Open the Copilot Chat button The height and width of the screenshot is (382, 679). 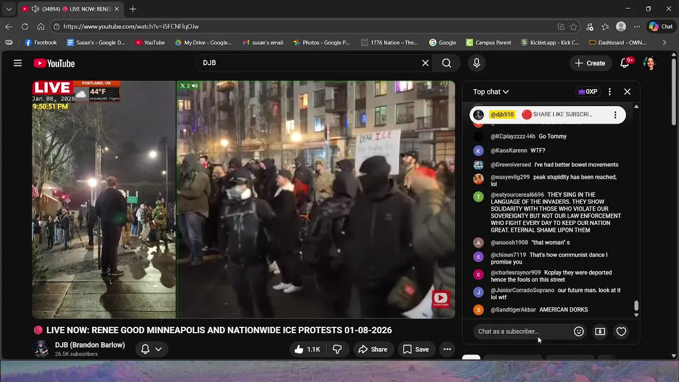(660, 27)
